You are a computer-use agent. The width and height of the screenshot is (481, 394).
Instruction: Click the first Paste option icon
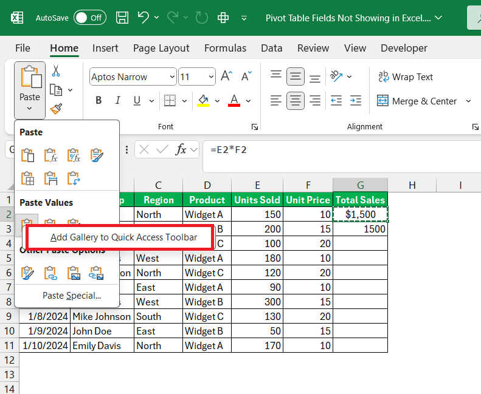tap(27, 155)
